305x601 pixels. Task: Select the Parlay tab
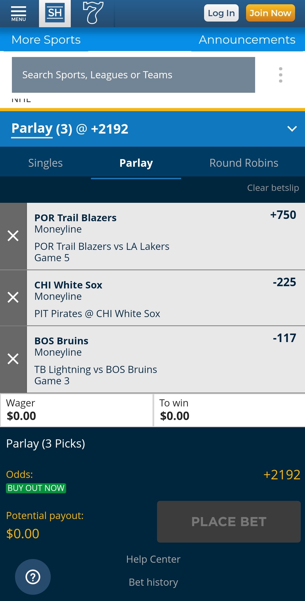pos(136,163)
